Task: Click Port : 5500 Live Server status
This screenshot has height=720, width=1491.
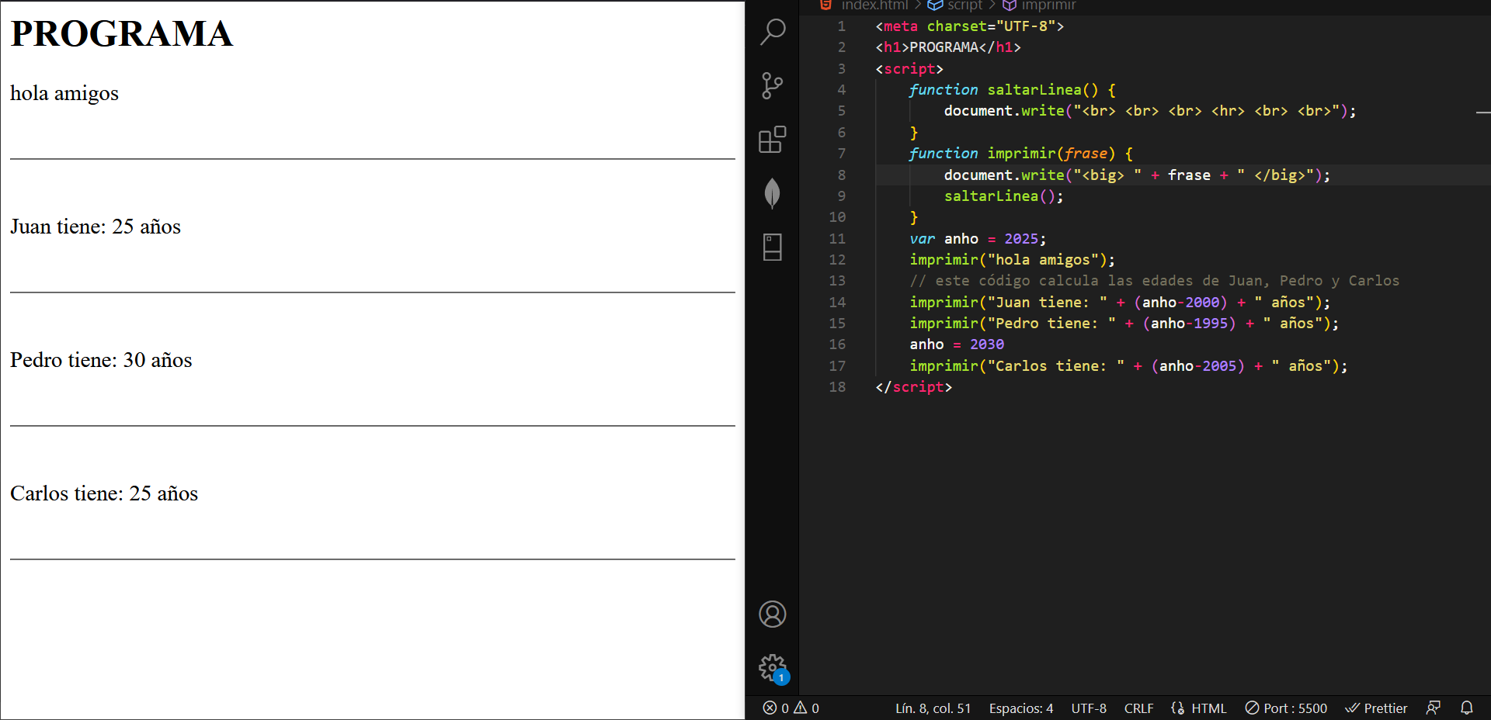Action: (x=1286, y=708)
